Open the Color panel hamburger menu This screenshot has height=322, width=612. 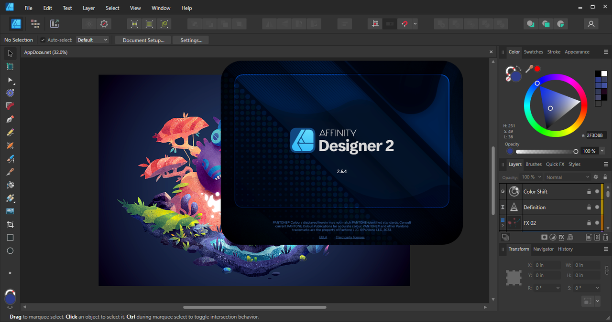606,52
